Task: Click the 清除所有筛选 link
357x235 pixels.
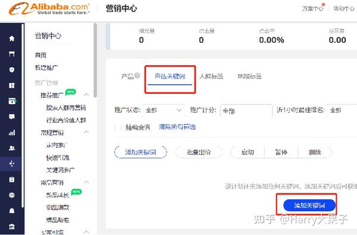Action: coord(177,127)
